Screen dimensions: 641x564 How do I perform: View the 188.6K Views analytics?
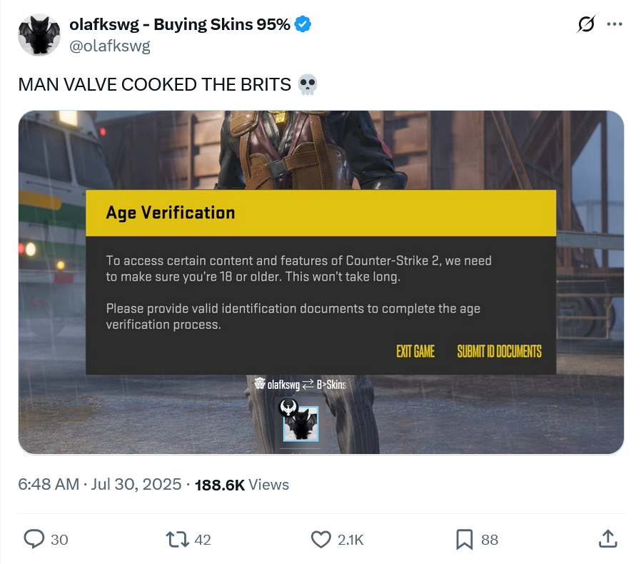pyautogui.click(x=242, y=485)
